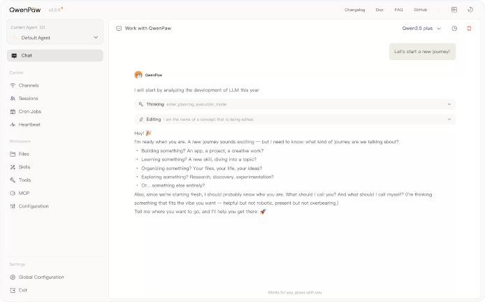Click the "Exploring something?" bullet line
The height and width of the screenshot is (302, 485).
pos(208,177)
